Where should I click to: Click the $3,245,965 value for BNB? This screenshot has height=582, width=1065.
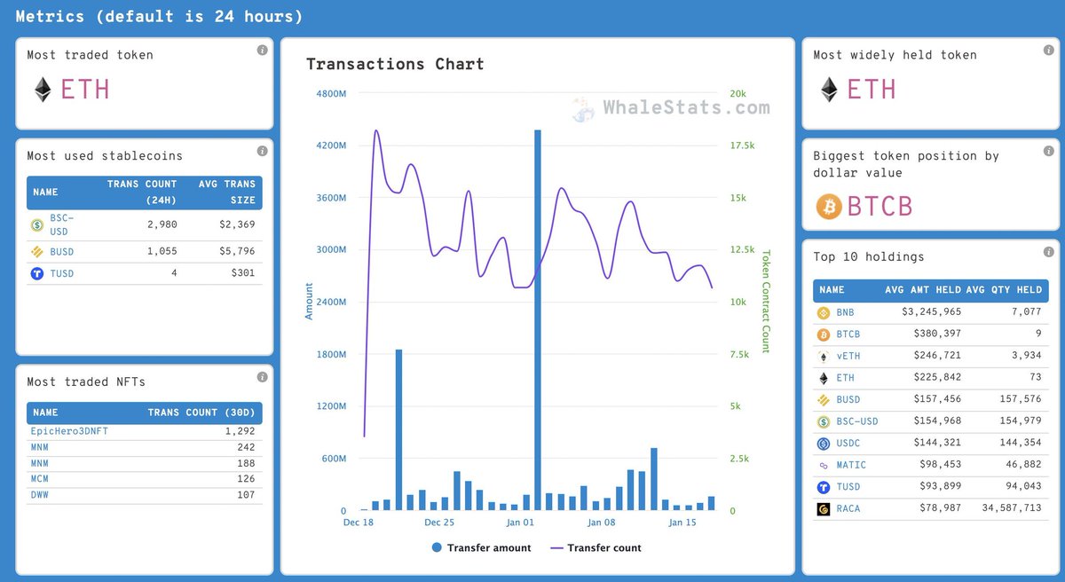932,312
